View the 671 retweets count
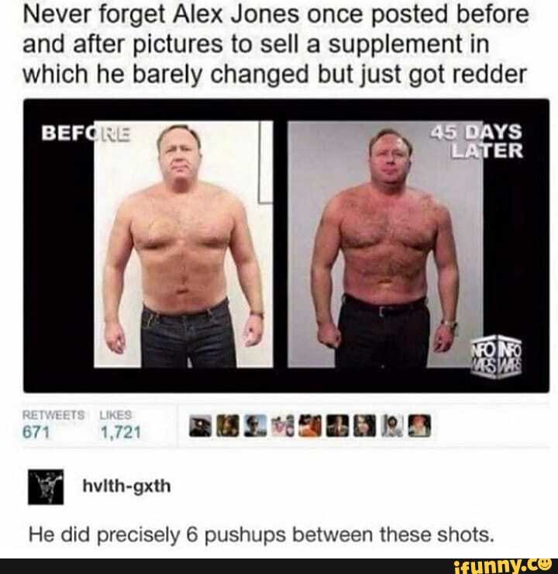This screenshot has width=558, height=574. click(36, 432)
